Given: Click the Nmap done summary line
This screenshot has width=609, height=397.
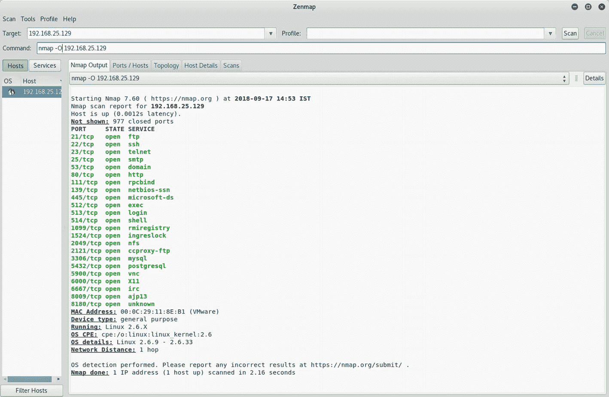Looking at the screenshot, I should (183, 373).
